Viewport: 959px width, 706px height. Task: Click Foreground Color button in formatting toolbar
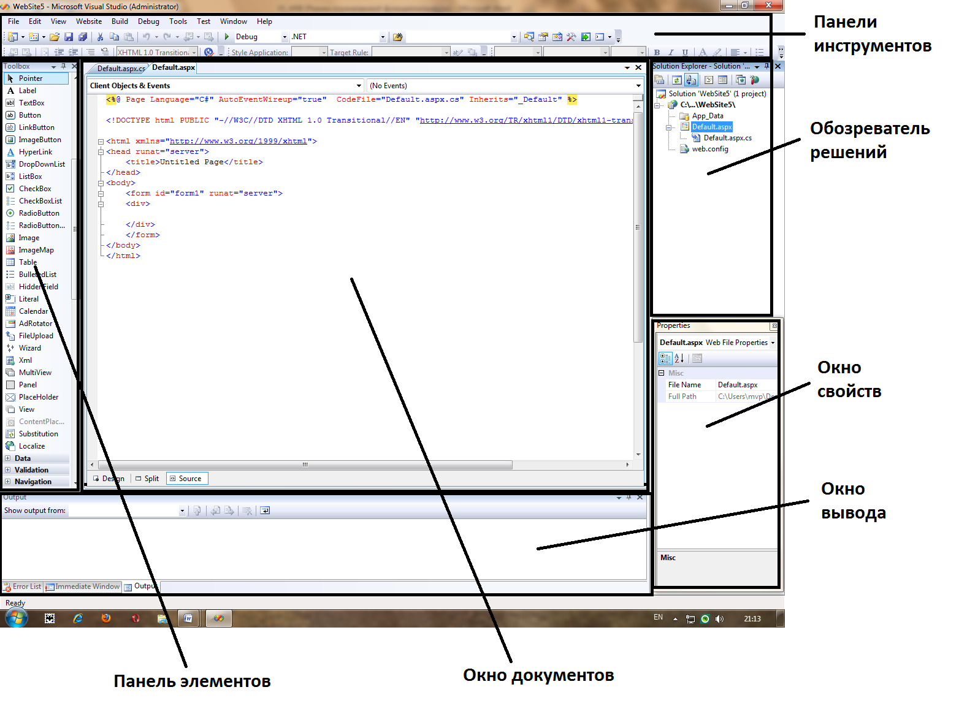pos(703,53)
